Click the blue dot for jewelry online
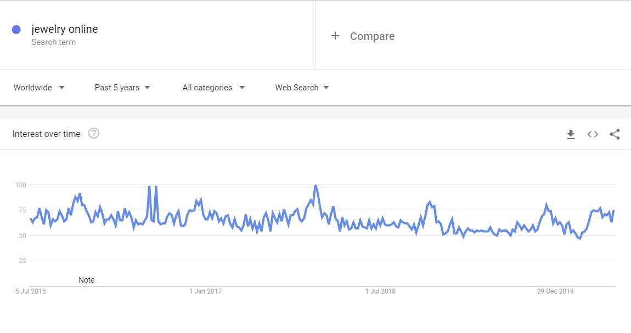Screen dimensions: 631x333 click(x=16, y=30)
